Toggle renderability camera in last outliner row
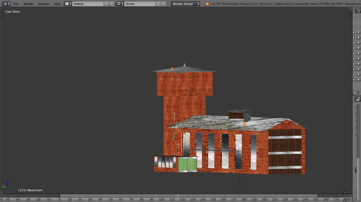 click(x=358, y=80)
